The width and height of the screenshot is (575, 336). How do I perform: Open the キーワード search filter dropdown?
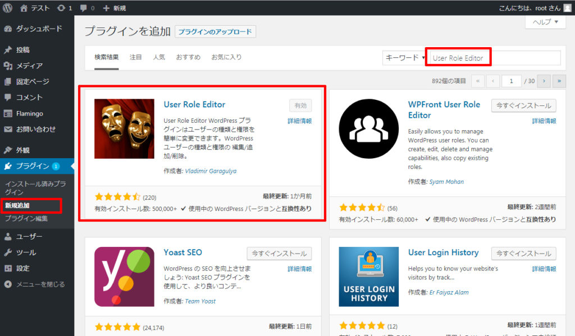click(x=404, y=57)
